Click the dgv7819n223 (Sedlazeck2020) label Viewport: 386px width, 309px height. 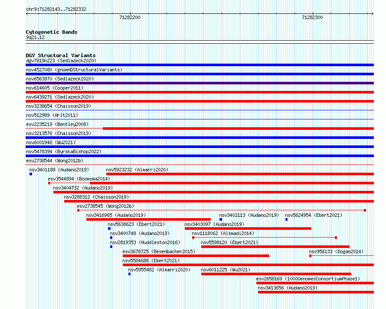point(61,61)
